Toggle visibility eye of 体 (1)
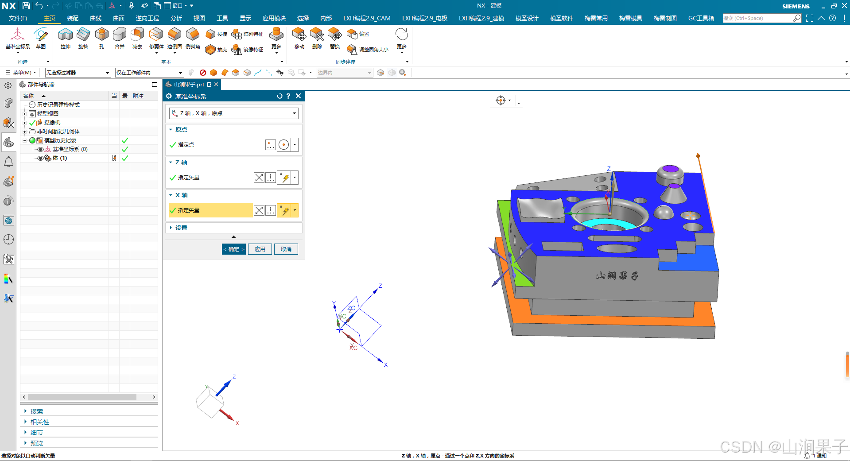The height and width of the screenshot is (461, 850). click(x=40, y=158)
